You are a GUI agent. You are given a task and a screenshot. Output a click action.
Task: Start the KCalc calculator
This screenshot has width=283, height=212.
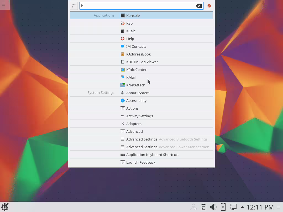click(x=141, y=31)
